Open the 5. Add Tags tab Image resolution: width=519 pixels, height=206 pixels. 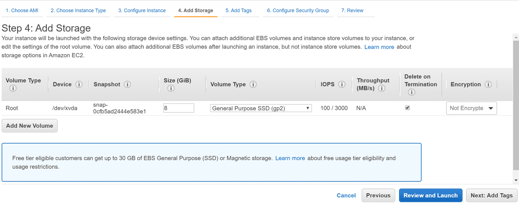[238, 11]
